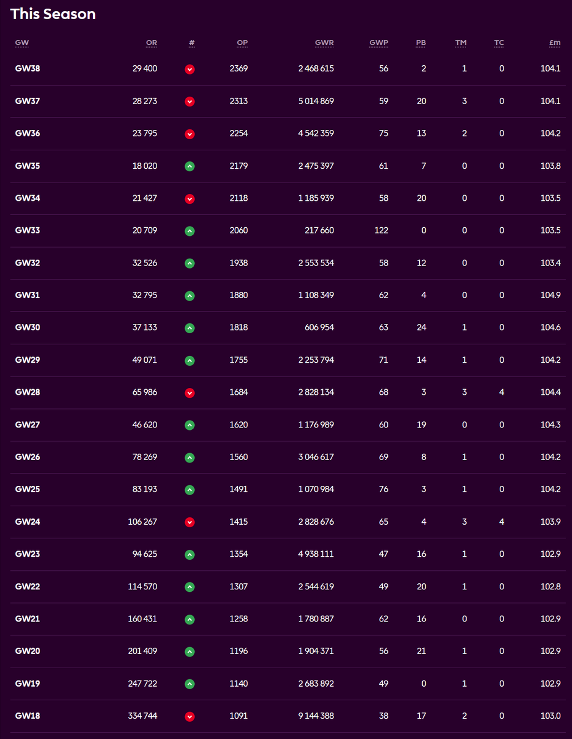572x739 pixels.
Task: Click the TM column header
Action: point(461,42)
